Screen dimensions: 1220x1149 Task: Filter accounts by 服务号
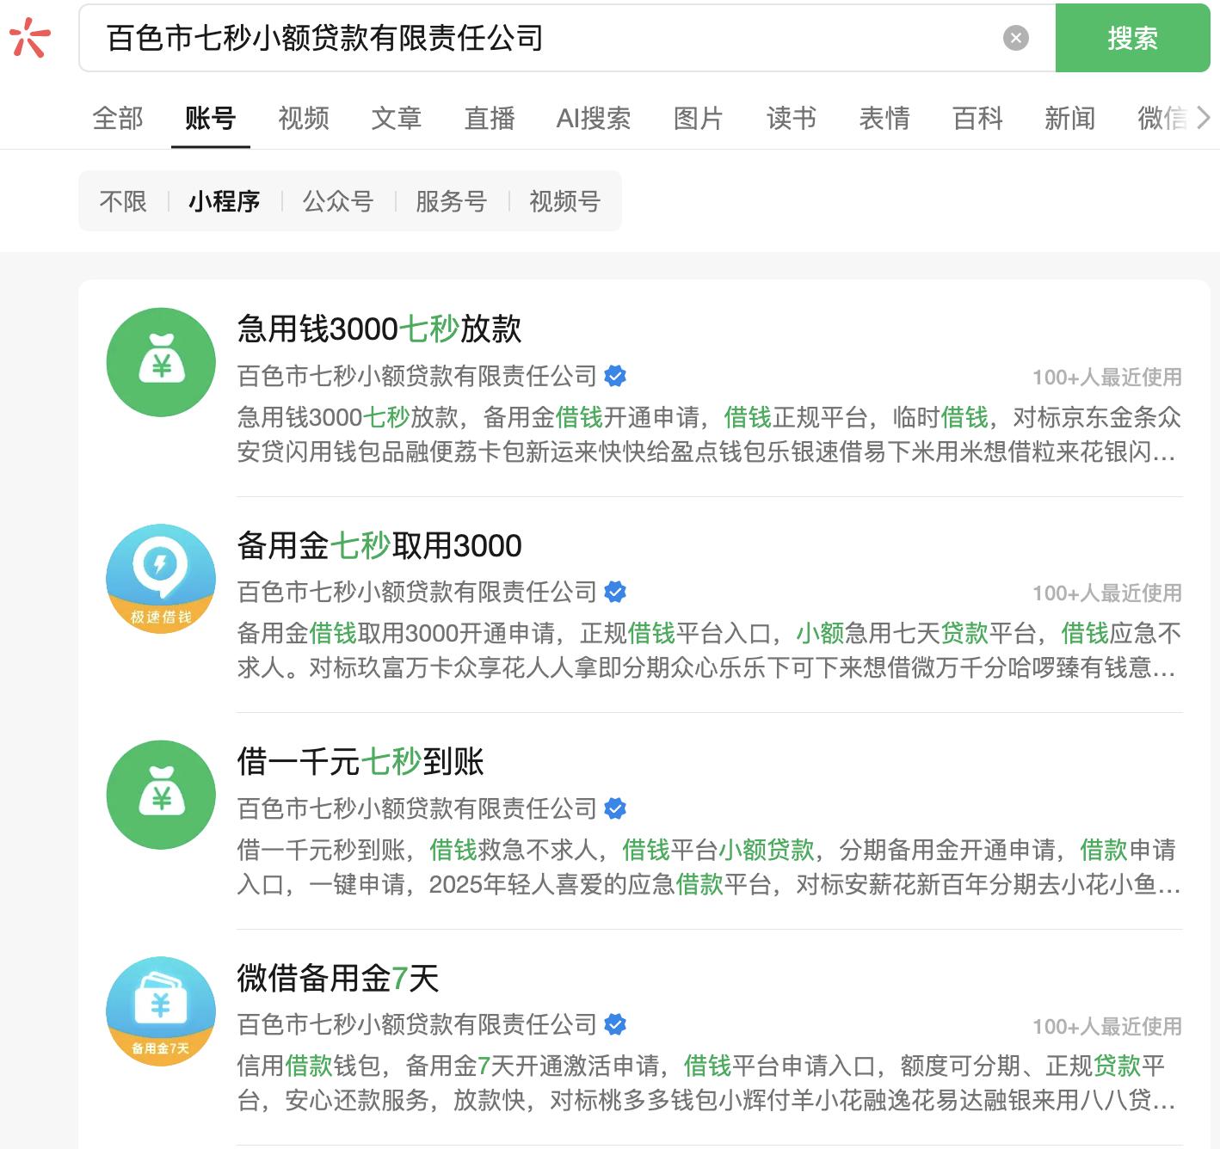pos(451,201)
